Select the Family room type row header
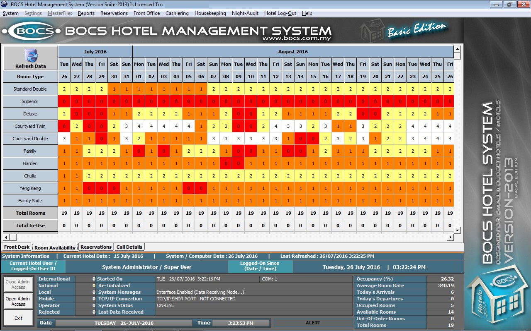Viewport: 531px width, 331px height. (x=30, y=151)
